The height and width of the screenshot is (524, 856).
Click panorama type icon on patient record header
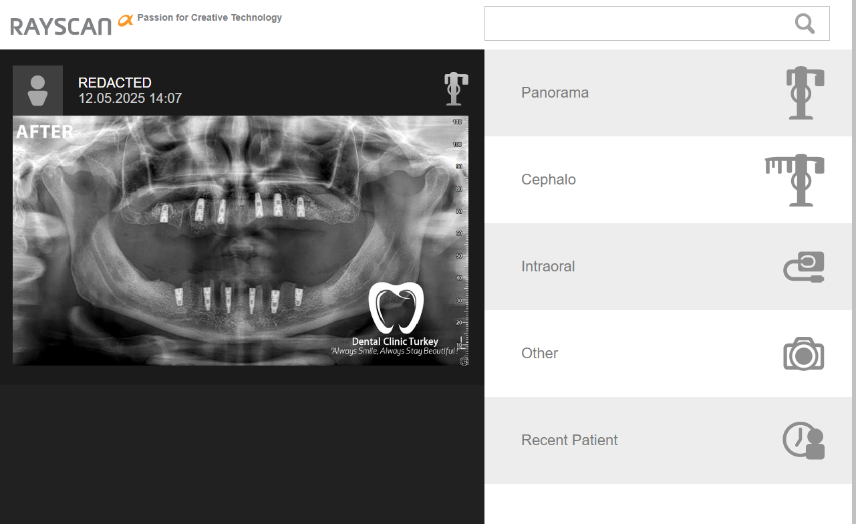[456, 89]
